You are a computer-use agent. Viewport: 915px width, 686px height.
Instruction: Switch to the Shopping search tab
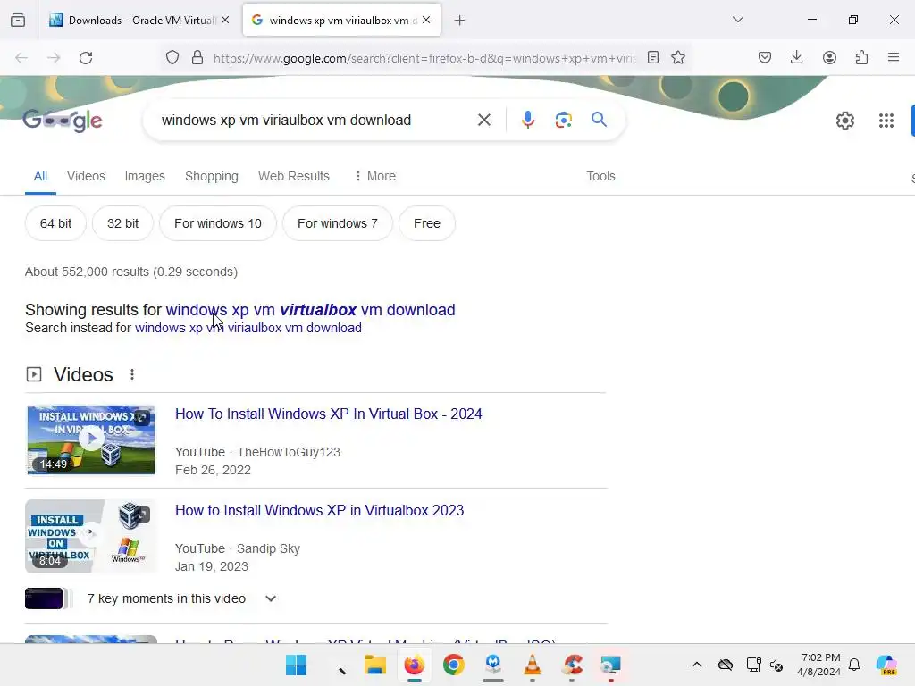coord(211,176)
